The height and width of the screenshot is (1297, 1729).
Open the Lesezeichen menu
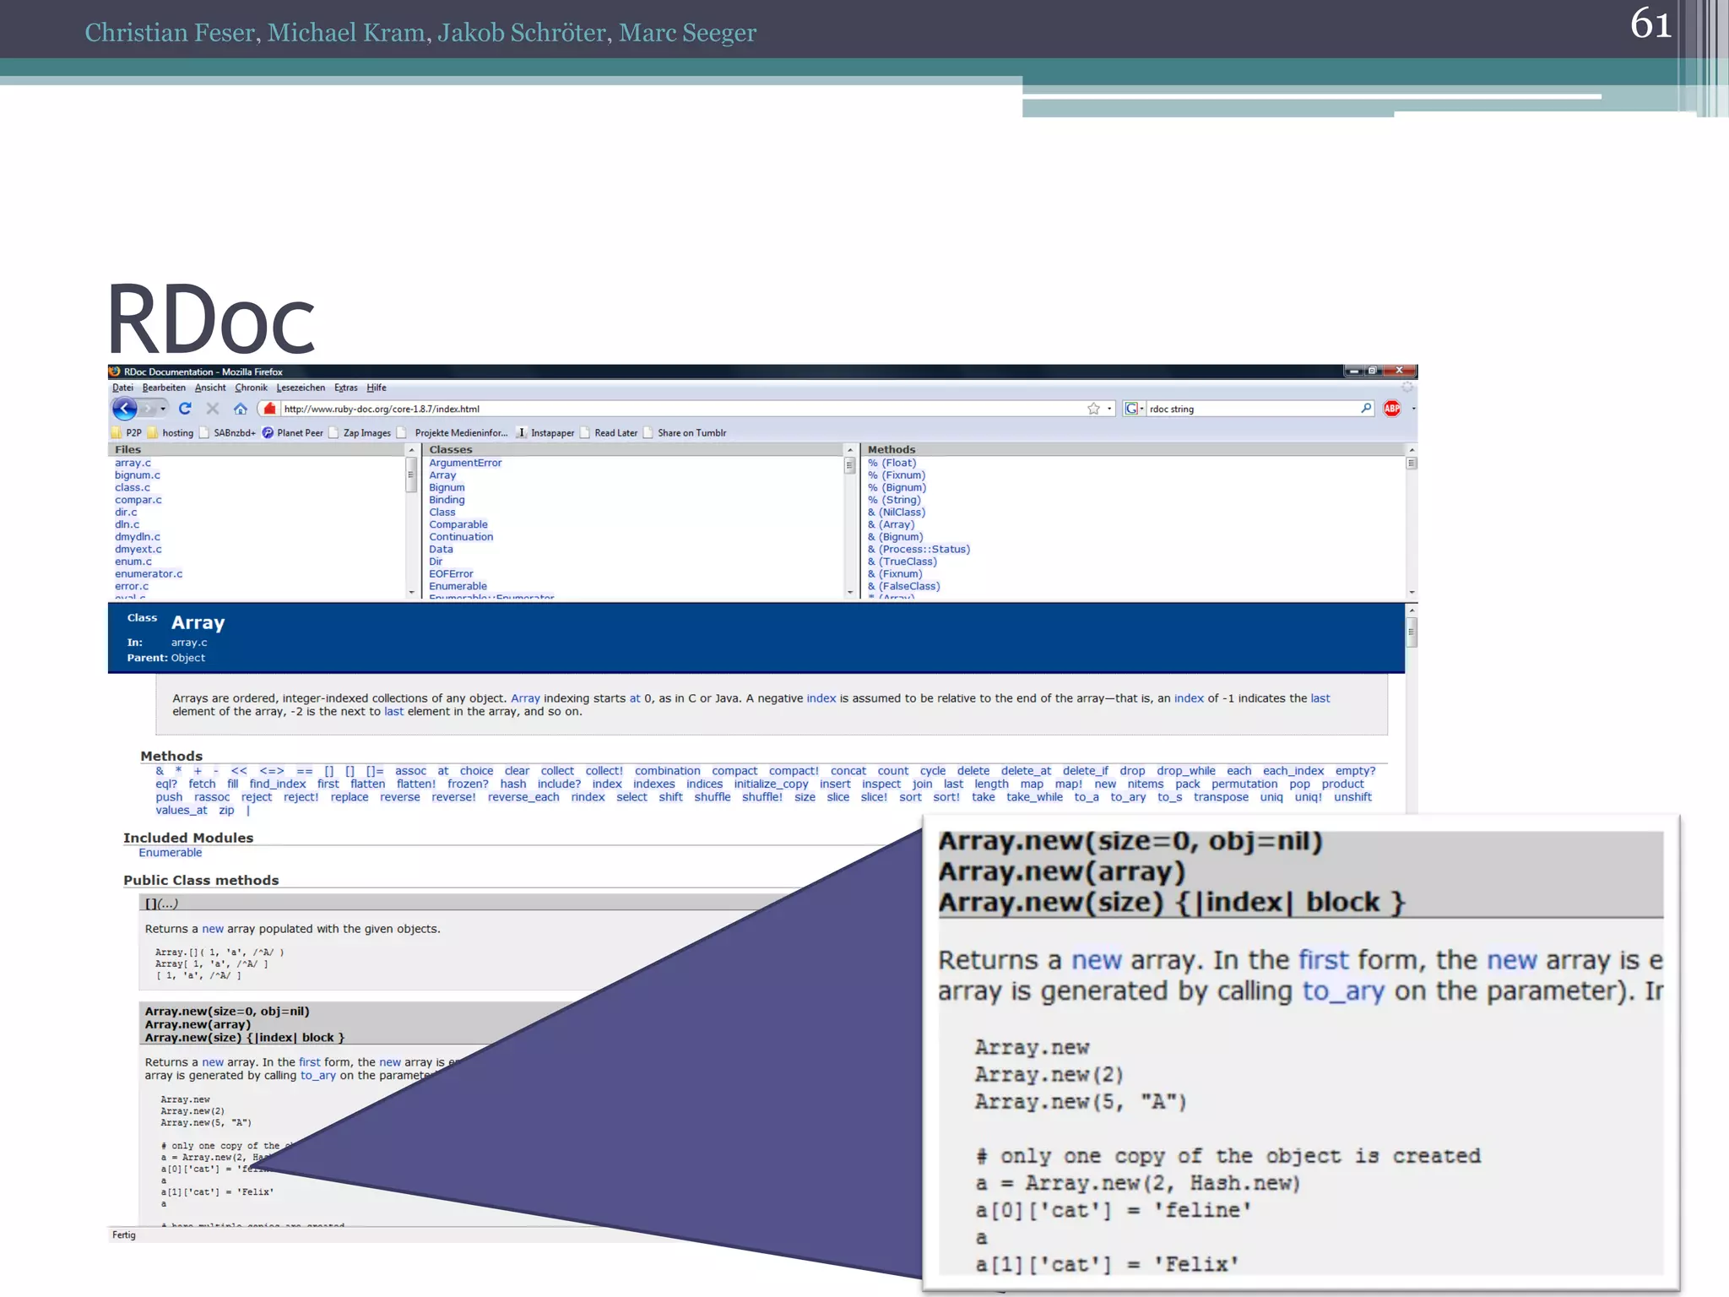click(301, 388)
